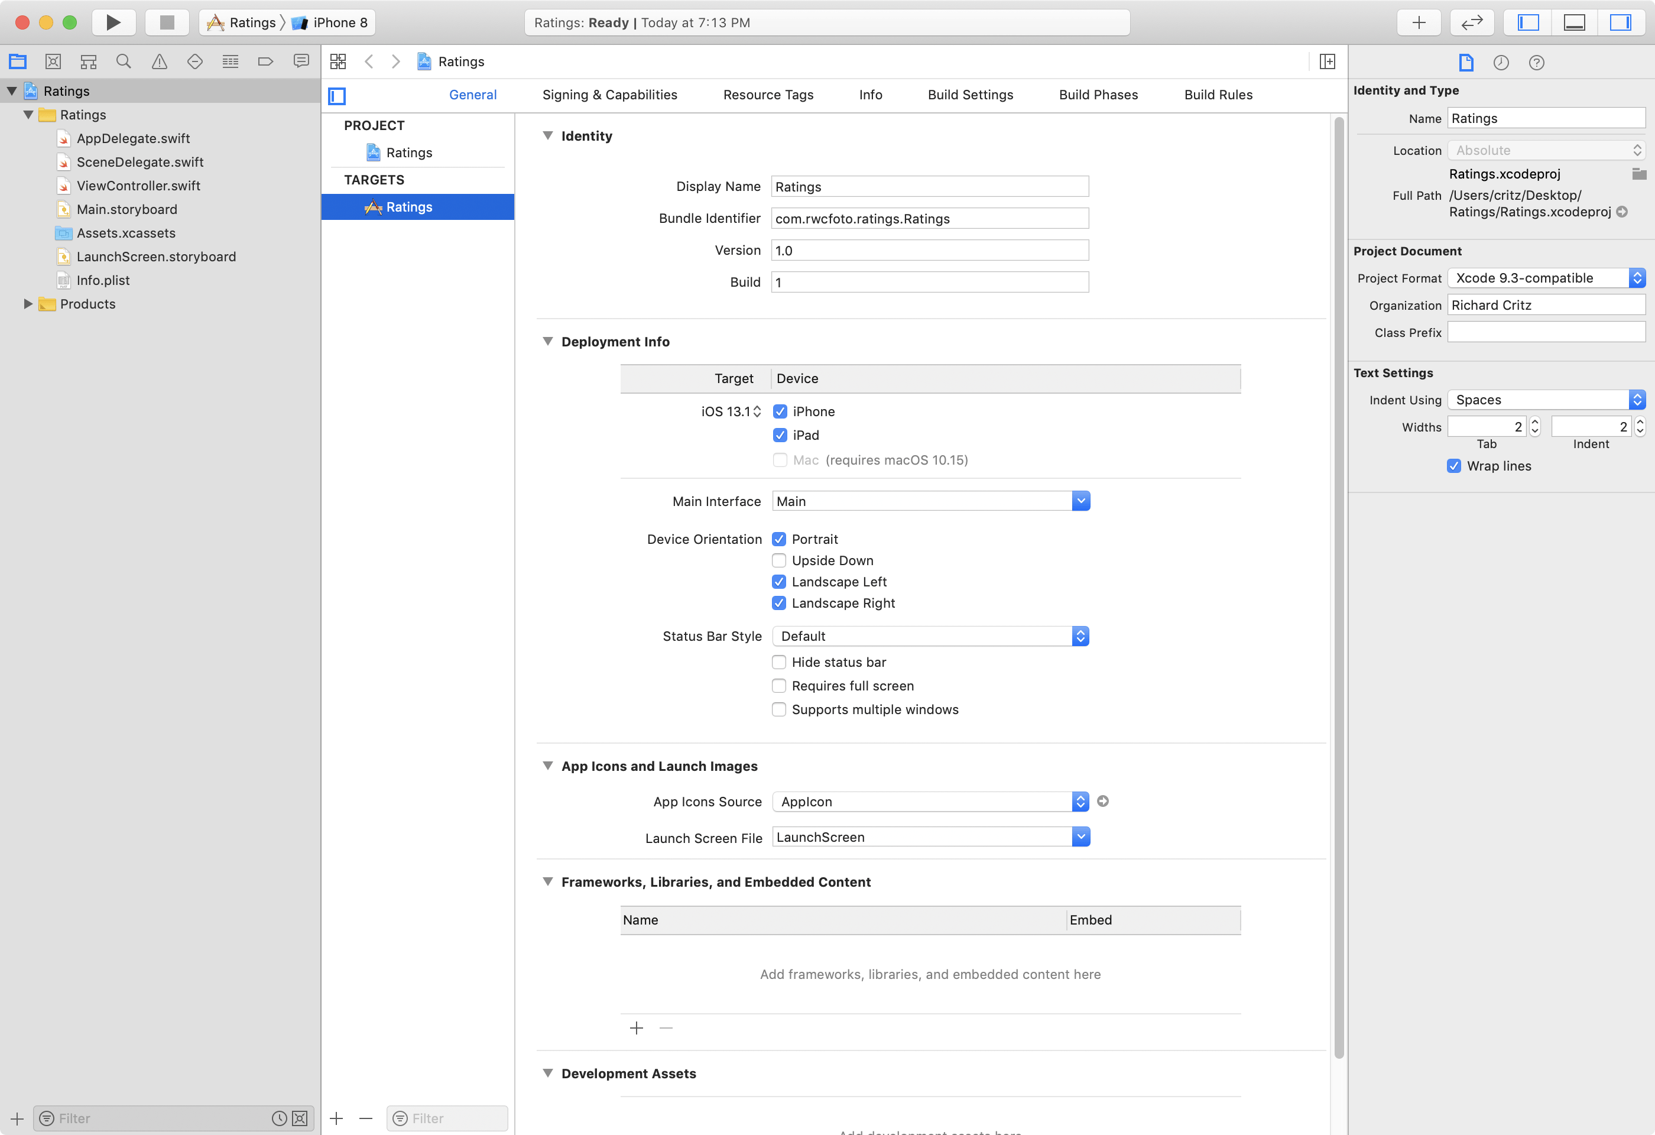Viewport: 1655px width, 1135px height.
Task: Open the Breakpoint navigator
Action: pyautogui.click(x=265, y=61)
